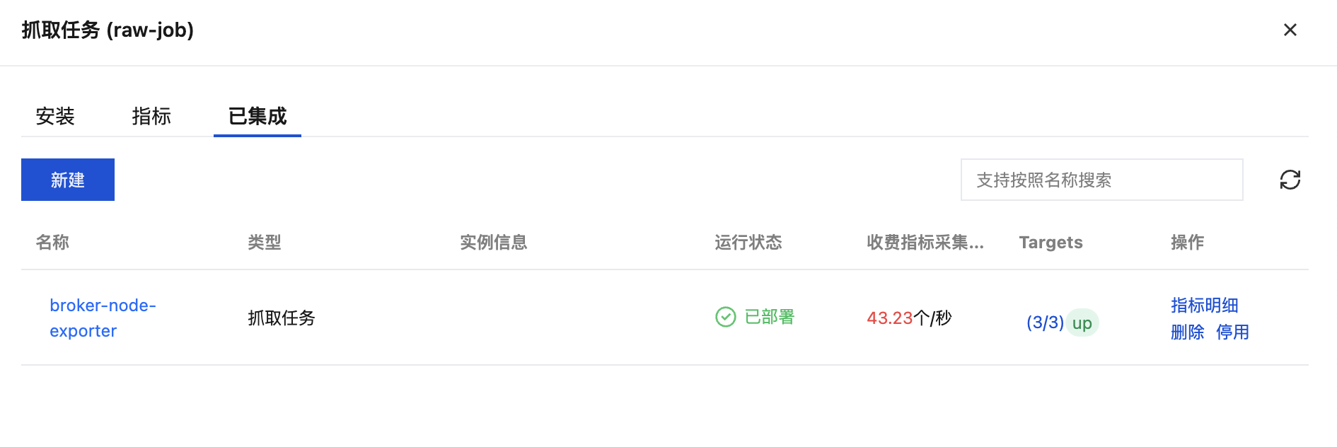Image resolution: width=1337 pixels, height=447 pixels.
Task: View 指标明细 for broker-node-exporter
Action: point(1204,305)
